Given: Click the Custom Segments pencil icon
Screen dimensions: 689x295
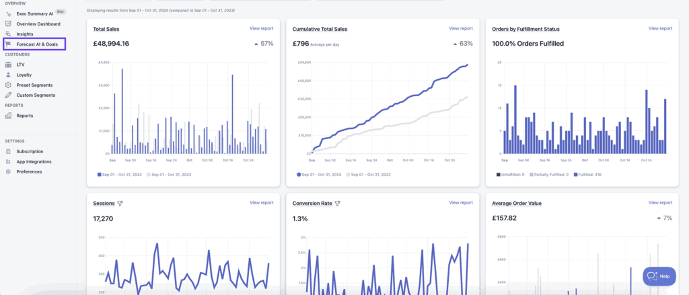Looking at the screenshot, I should [8, 95].
